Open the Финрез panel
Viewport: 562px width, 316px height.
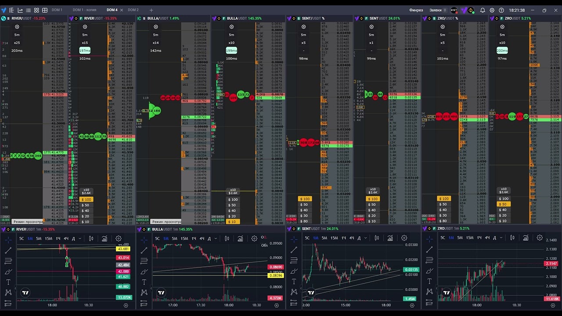[416, 10]
